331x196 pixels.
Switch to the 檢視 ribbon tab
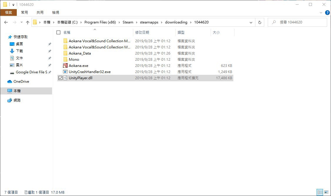(x=56, y=12)
